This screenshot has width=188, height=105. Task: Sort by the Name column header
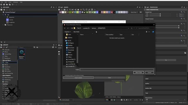82,34
